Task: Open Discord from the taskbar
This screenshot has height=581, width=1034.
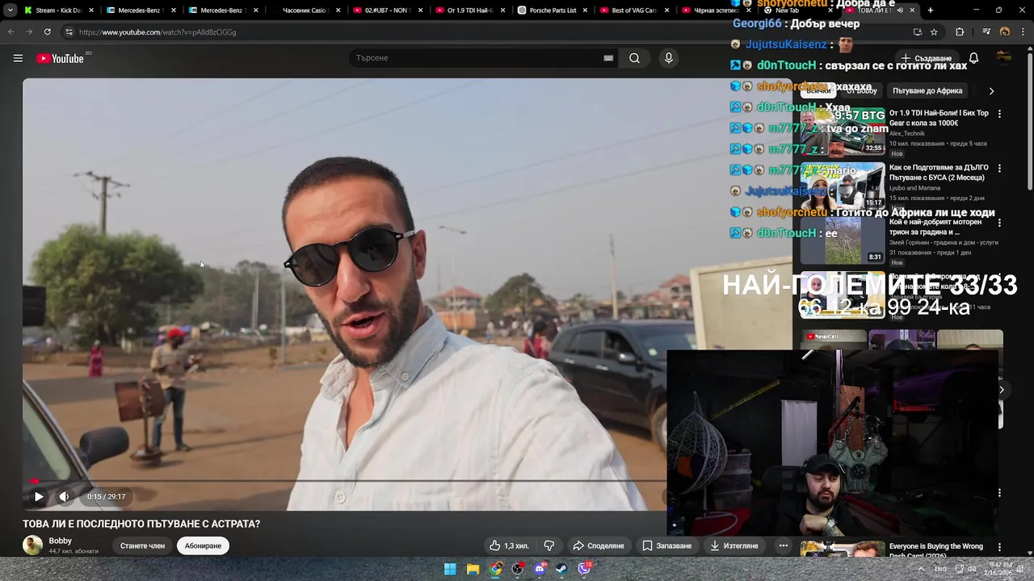Action: (540, 569)
